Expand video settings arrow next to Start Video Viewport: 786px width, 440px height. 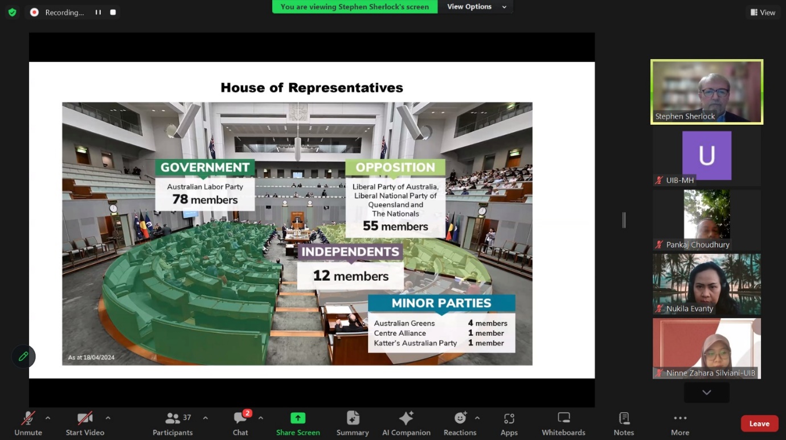[x=108, y=418]
